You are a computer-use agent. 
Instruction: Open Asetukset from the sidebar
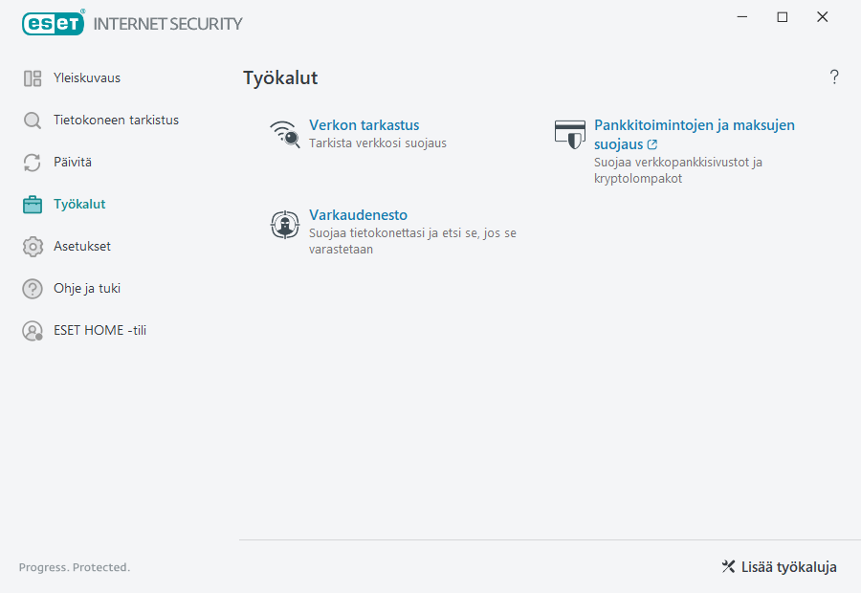pos(82,247)
